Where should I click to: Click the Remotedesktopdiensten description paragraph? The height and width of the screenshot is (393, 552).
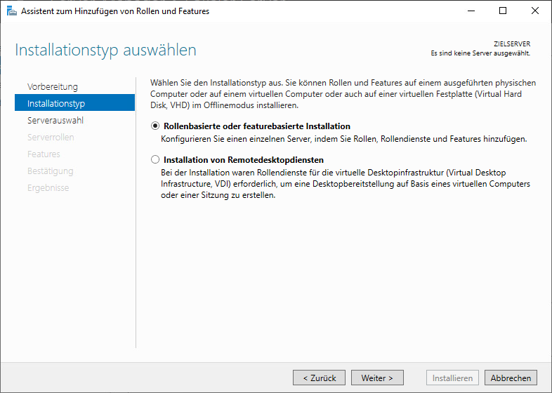[x=344, y=184]
